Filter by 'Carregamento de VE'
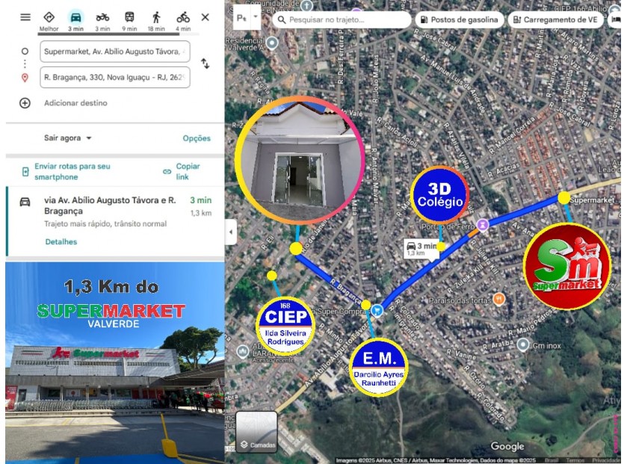This screenshot has width=627, height=464. coord(555,19)
